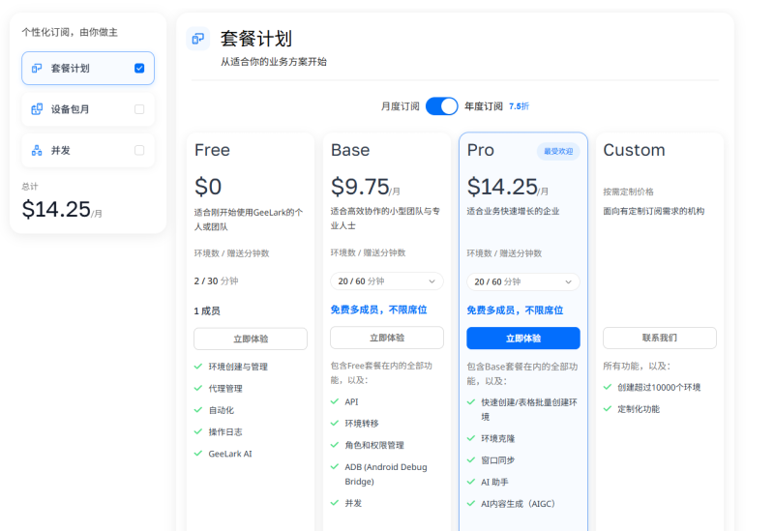Click the blue Pro plan 立即体验 button
Viewport: 774px width, 531px height.
[523, 339]
